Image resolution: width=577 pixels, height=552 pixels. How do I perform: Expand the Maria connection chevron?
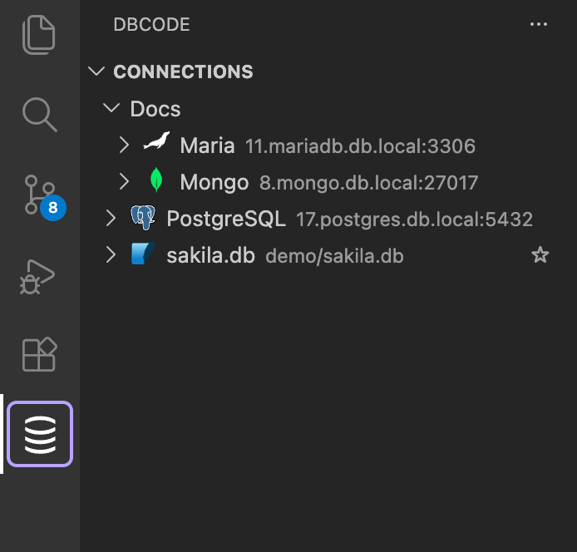(x=125, y=145)
